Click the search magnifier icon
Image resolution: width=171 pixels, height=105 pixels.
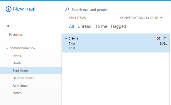click(x=67, y=9)
